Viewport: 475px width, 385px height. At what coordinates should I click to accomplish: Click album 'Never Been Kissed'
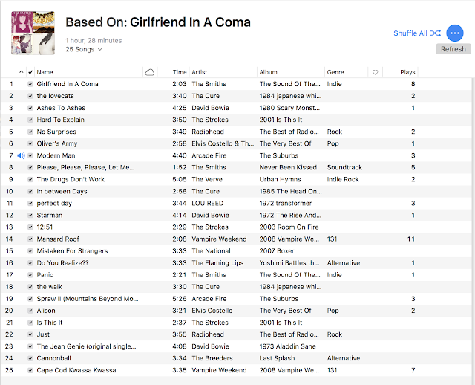288,167
